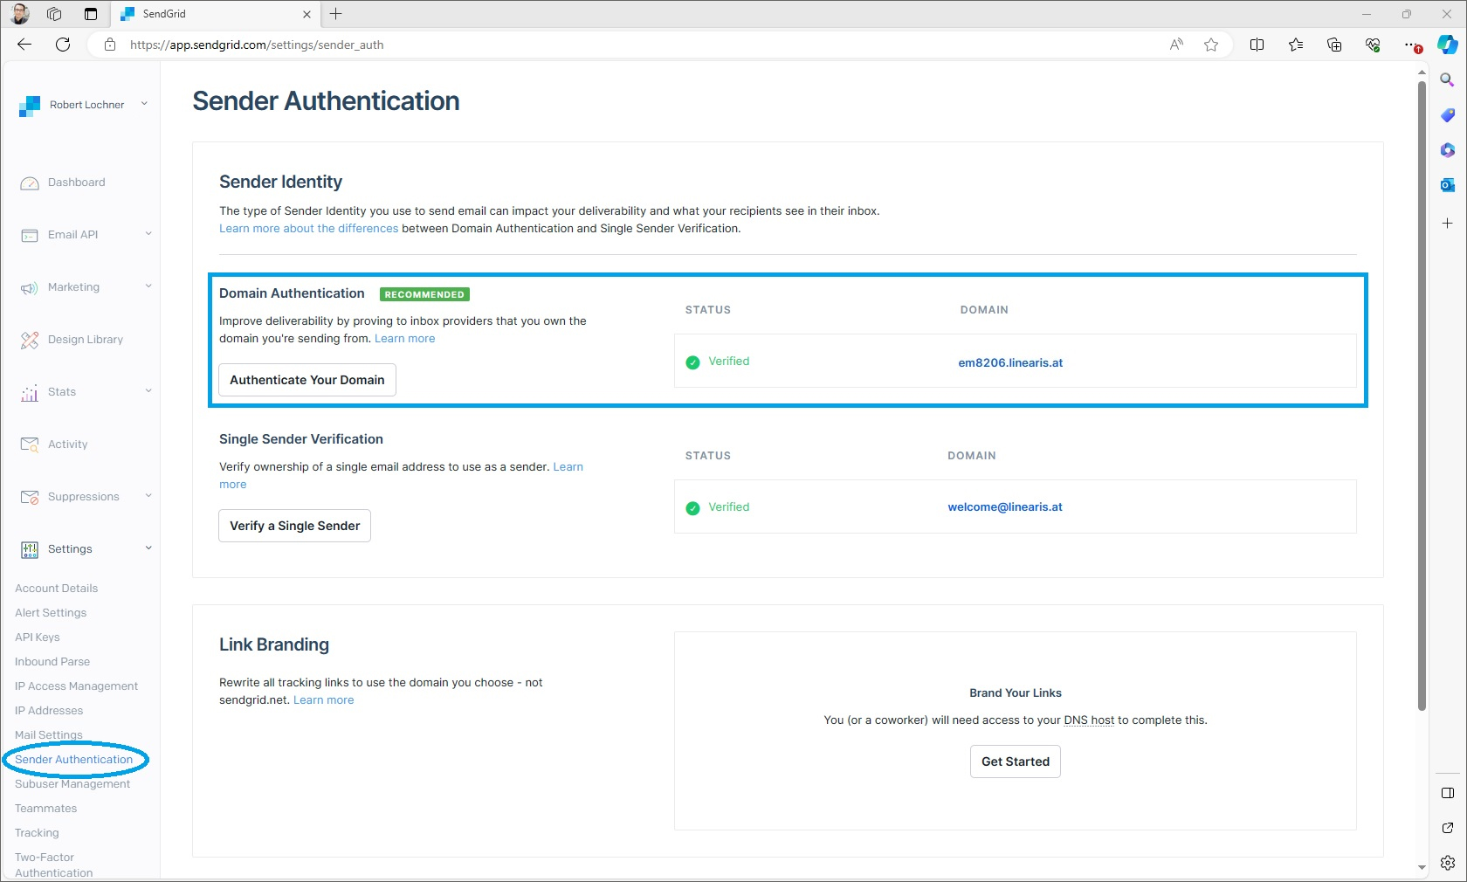This screenshot has width=1467, height=882.
Task: Open the Dashboard gauge icon
Action: [x=30, y=183]
